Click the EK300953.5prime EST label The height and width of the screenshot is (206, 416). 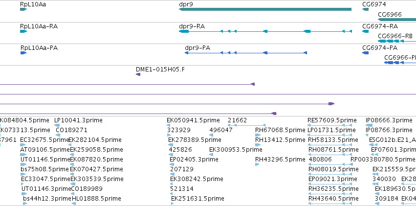(236, 149)
